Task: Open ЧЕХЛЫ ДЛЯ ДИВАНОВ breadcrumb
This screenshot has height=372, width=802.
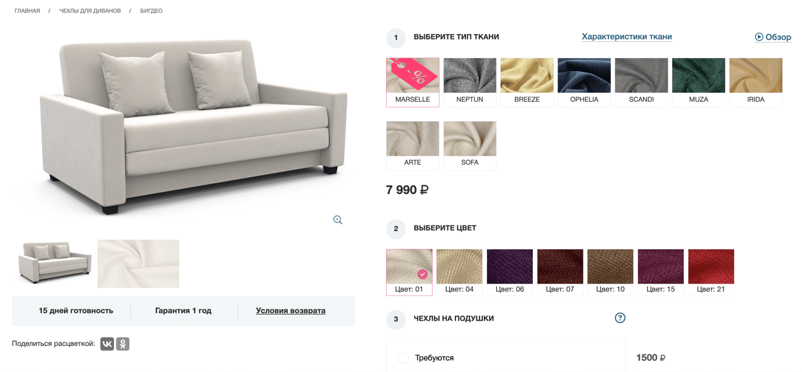Action: tap(90, 11)
